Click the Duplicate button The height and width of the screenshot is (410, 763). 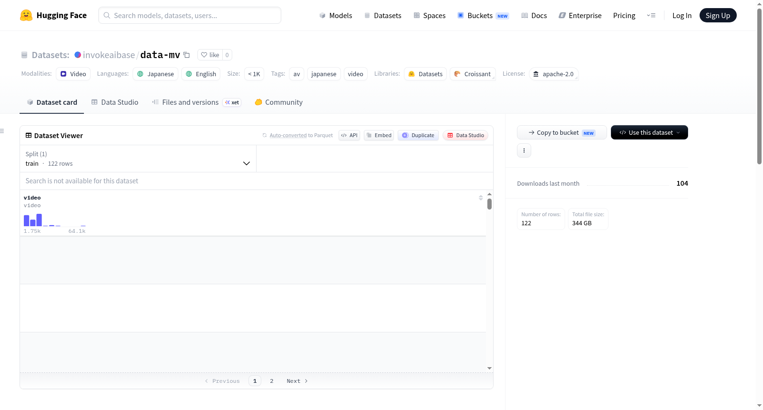[418, 135]
